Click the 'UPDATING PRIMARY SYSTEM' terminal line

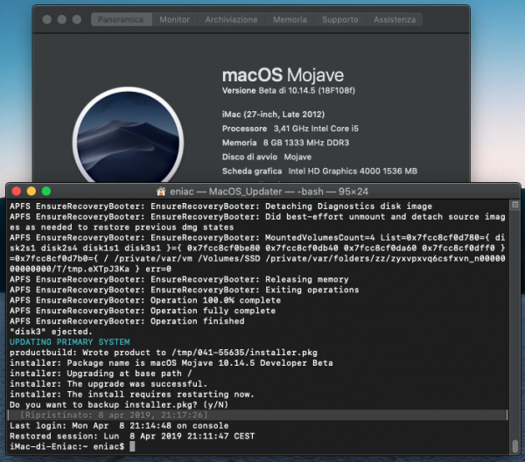coord(69,341)
